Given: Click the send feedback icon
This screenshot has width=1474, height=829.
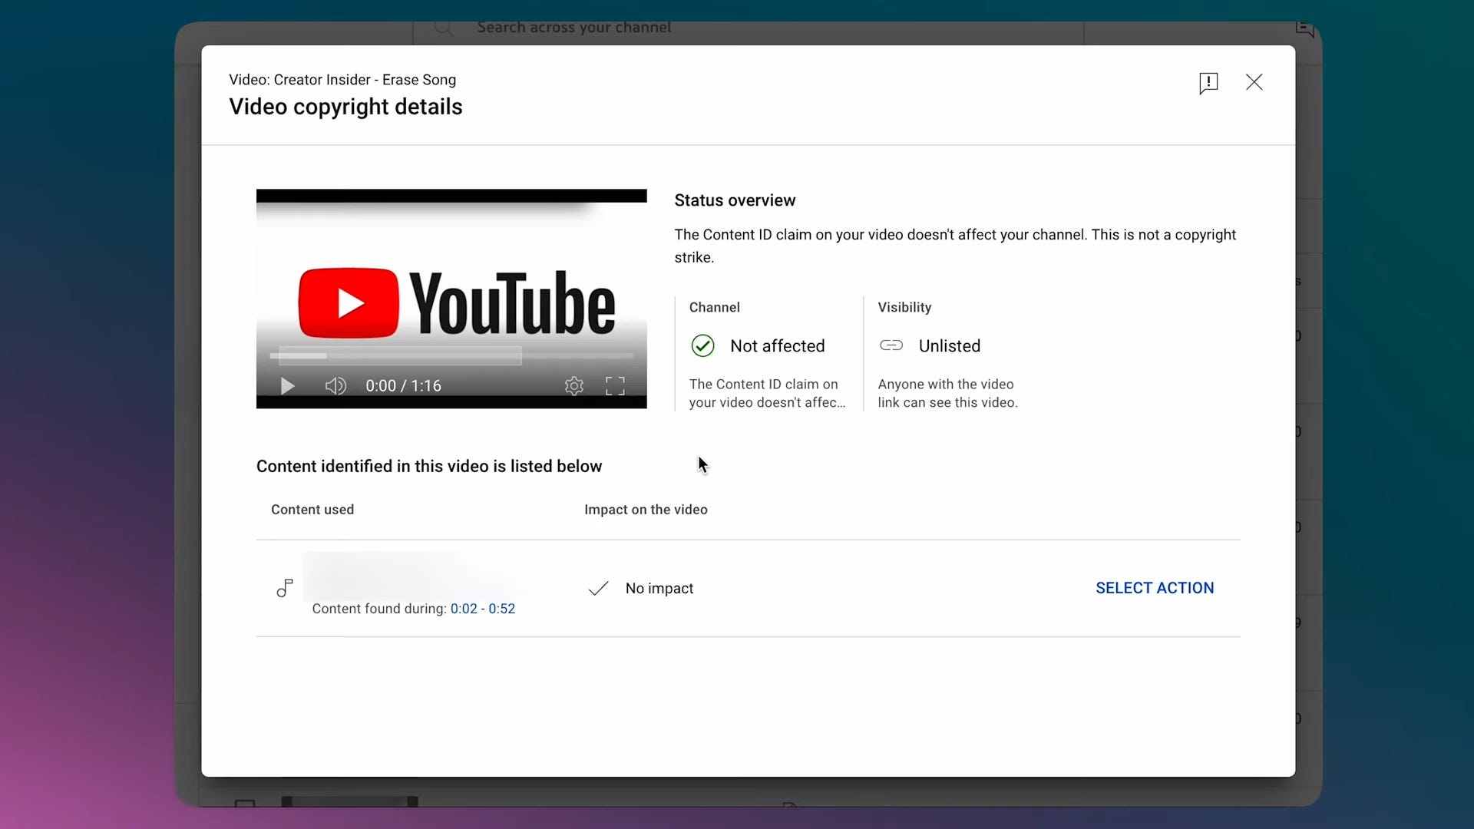Looking at the screenshot, I should [1208, 83].
